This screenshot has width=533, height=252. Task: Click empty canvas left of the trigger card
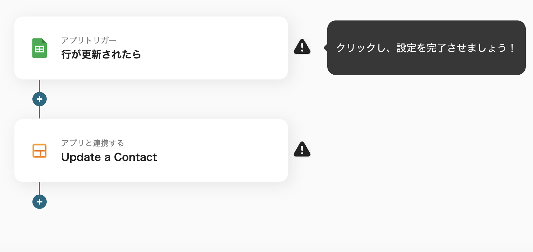[x=6, y=48]
